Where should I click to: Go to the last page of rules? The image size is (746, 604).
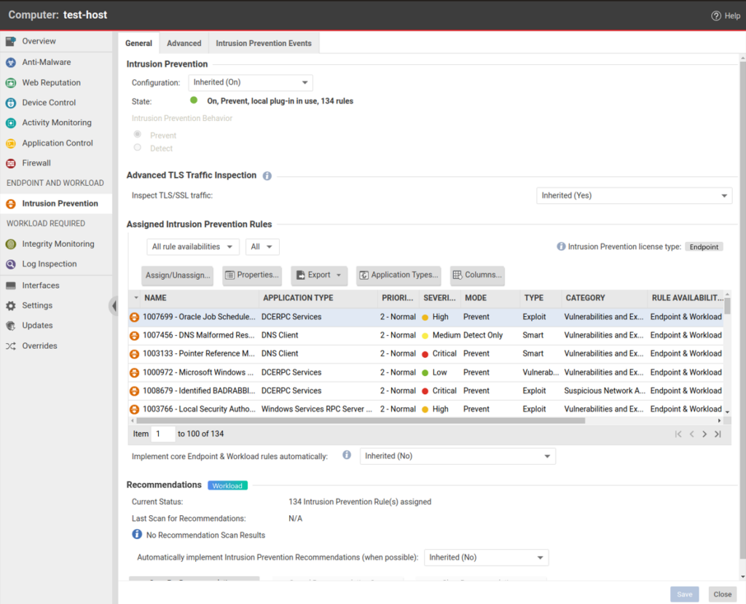tap(718, 434)
